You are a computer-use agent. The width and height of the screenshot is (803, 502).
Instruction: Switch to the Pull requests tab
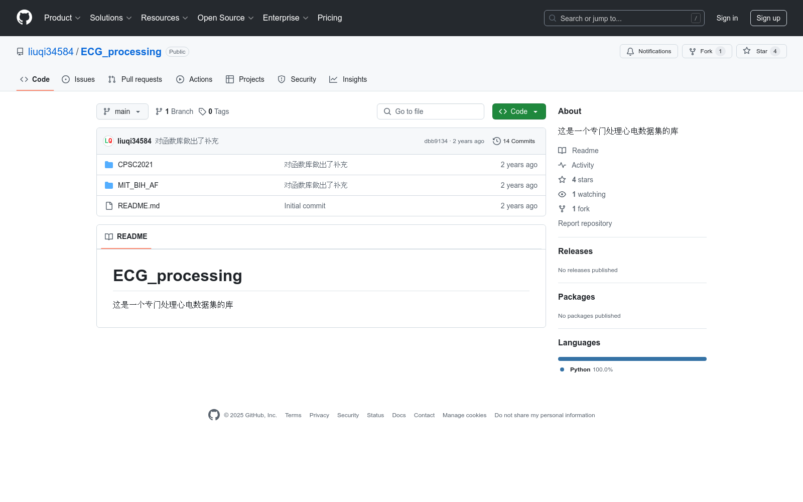point(135,79)
